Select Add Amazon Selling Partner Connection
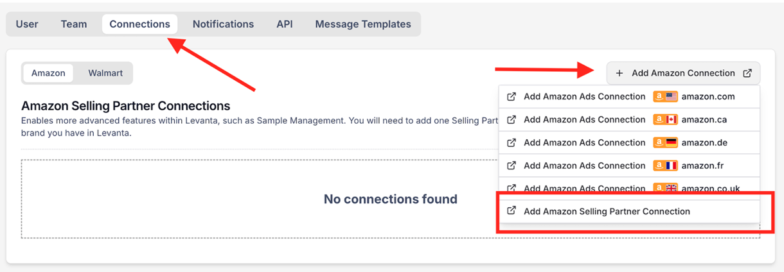This screenshot has height=272, width=784. (x=607, y=211)
